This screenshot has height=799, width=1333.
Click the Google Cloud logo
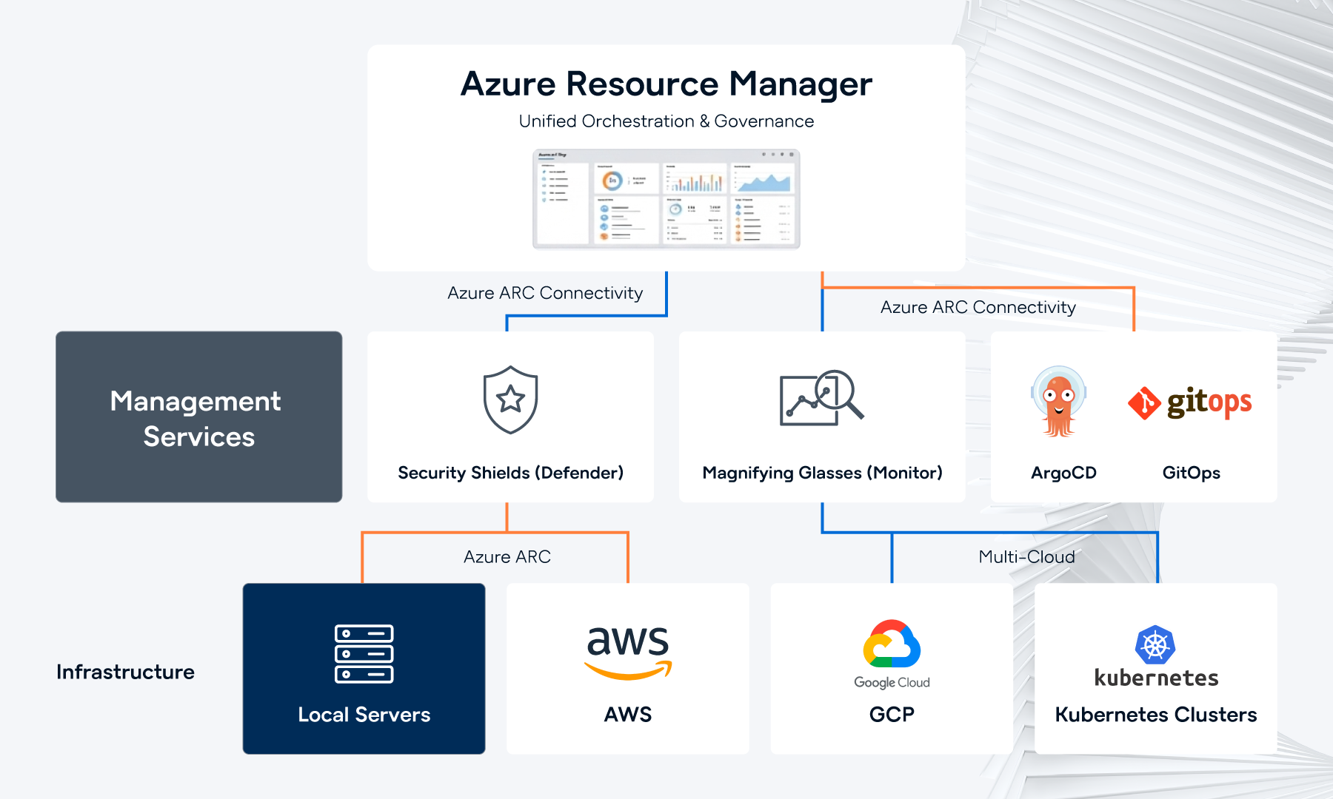(892, 655)
